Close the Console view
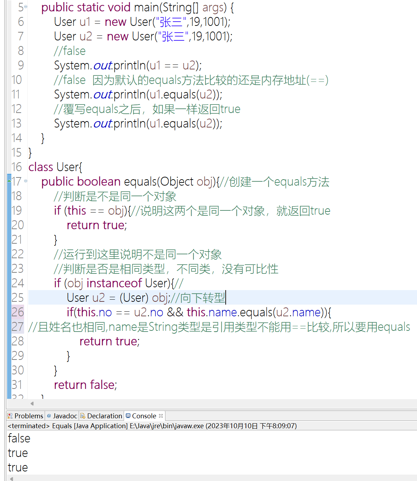The image size is (417, 481). coord(160,415)
